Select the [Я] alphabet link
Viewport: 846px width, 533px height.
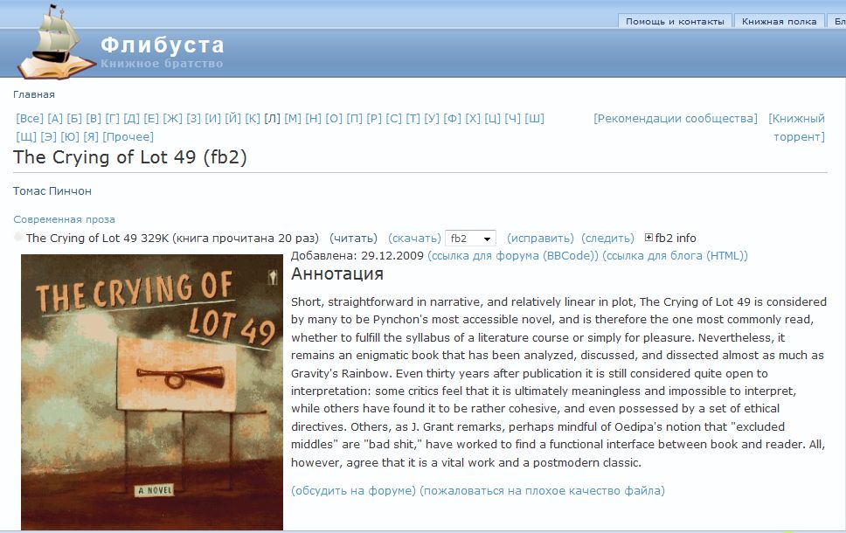coord(91,136)
